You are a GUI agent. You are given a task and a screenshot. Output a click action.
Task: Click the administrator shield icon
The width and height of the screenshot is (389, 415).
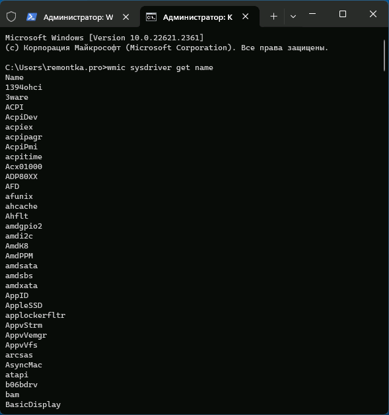coord(11,17)
